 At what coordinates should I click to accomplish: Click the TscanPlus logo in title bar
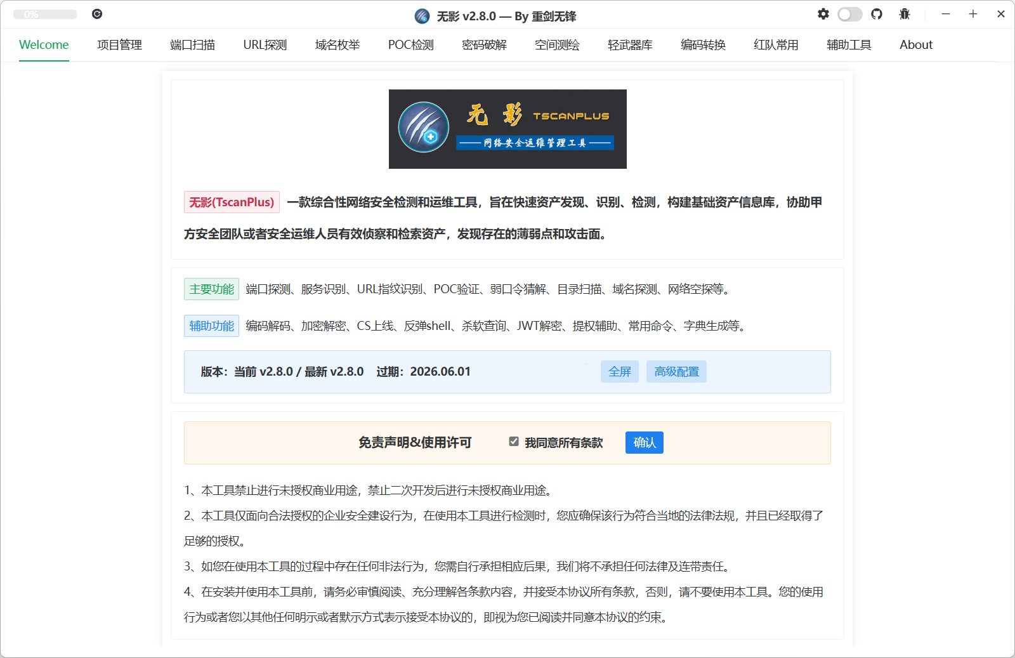point(422,16)
